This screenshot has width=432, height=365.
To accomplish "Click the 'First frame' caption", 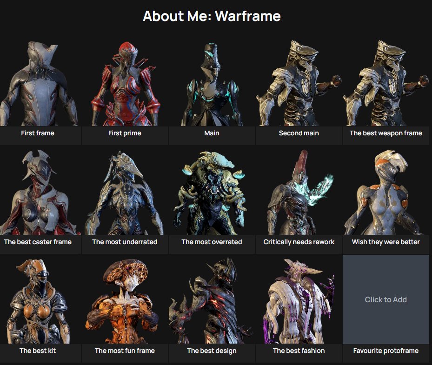I will tap(38, 133).
